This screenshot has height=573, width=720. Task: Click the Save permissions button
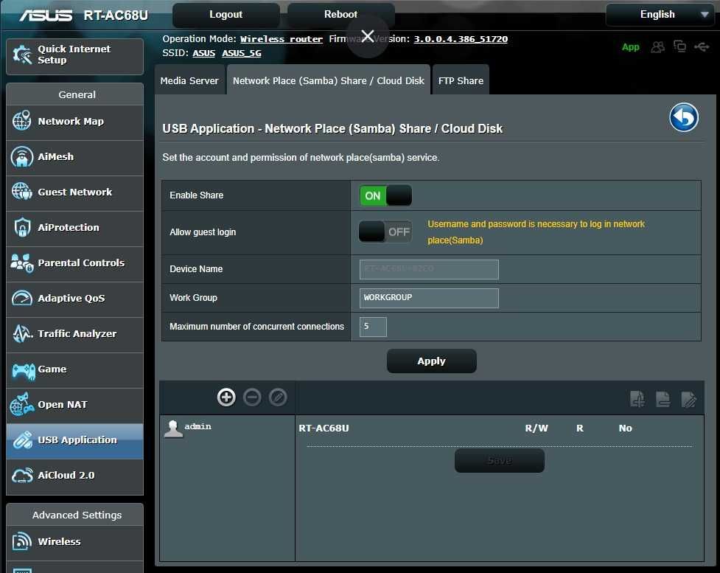tap(499, 460)
